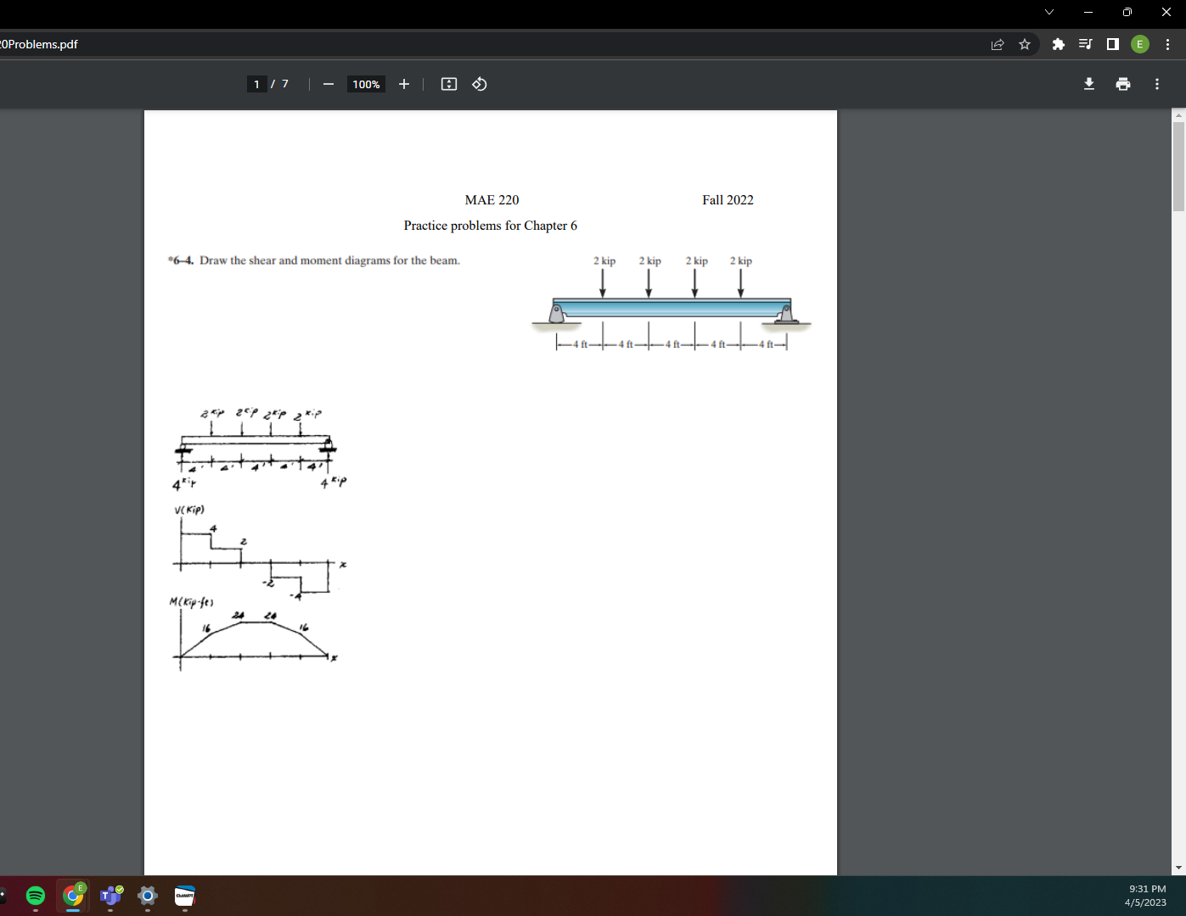Image resolution: width=1186 pixels, height=916 pixels.
Task: Bookmark this page with the star
Action: point(1025,44)
